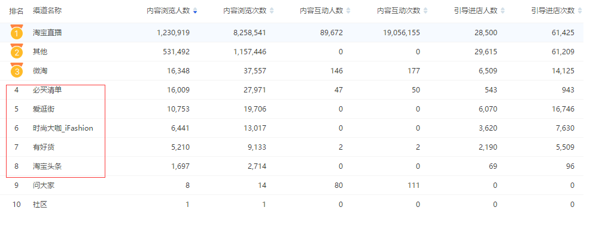Screen dimensions: 596x235
Task: Click the 内容浏览次数 header label
Action: click(245, 11)
